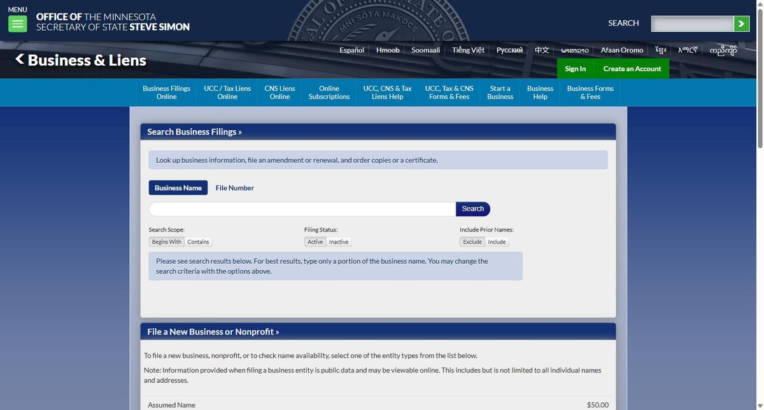The width and height of the screenshot is (764, 410).
Task: Click the Sign In button
Action: point(575,69)
